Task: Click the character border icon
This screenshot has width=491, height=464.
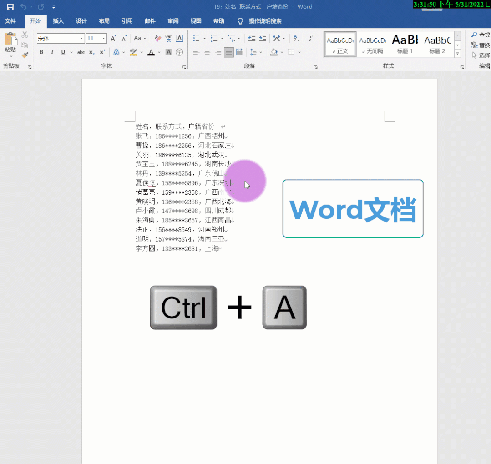Action: click(x=179, y=39)
